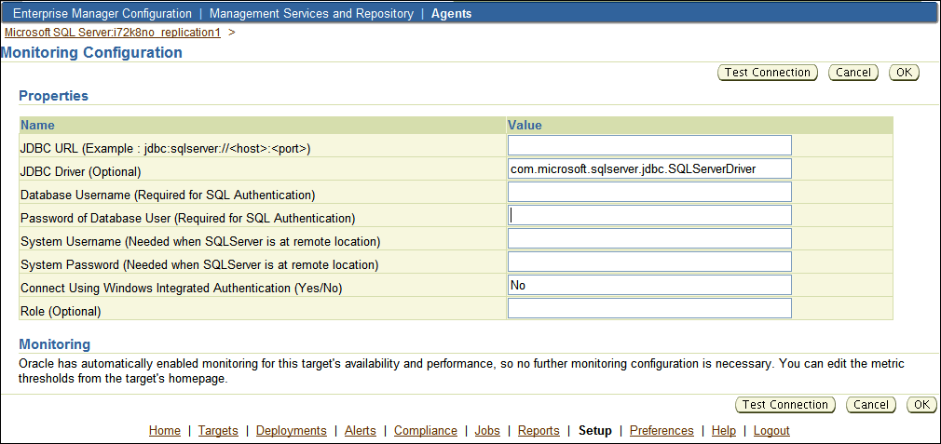Image resolution: width=941 pixels, height=444 pixels.
Task: Focus the System Username field
Action: pos(649,238)
